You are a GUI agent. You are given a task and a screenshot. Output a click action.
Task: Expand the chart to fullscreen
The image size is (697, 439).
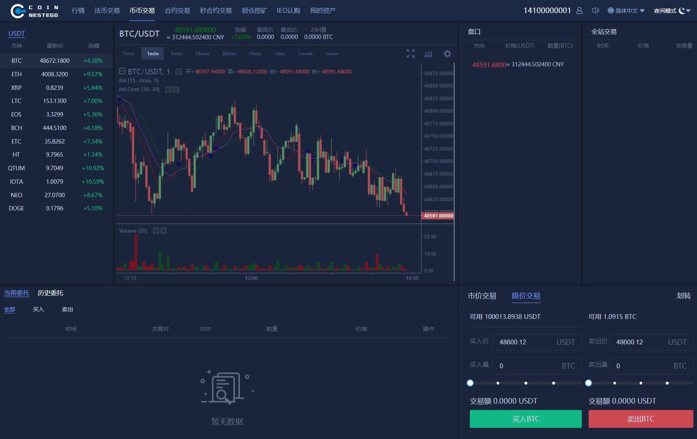coord(411,54)
